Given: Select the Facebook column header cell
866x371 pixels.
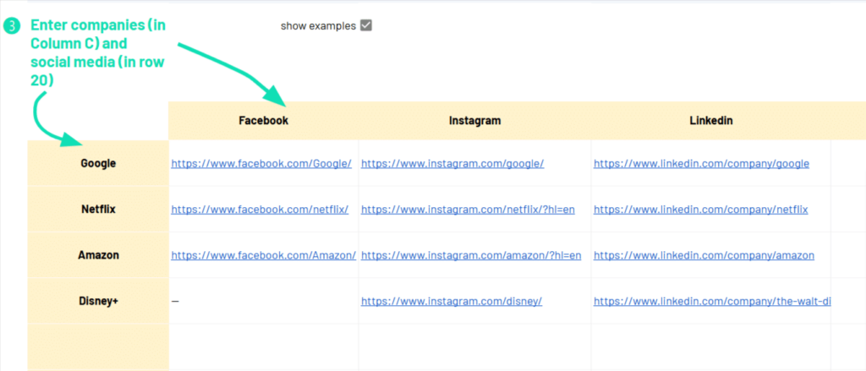Looking at the screenshot, I should click(264, 121).
